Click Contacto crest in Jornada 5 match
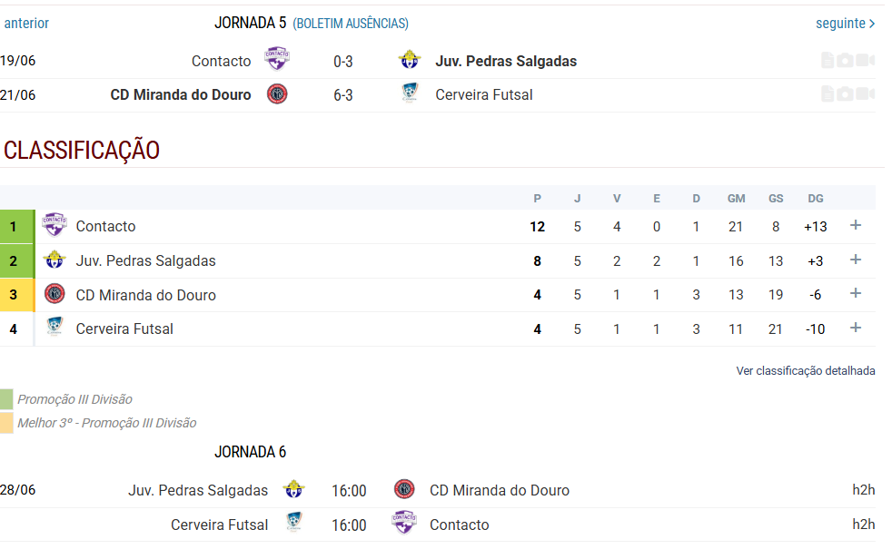Image resolution: width=892 pixels, height=559 pixels. click(x=277, y=58)
